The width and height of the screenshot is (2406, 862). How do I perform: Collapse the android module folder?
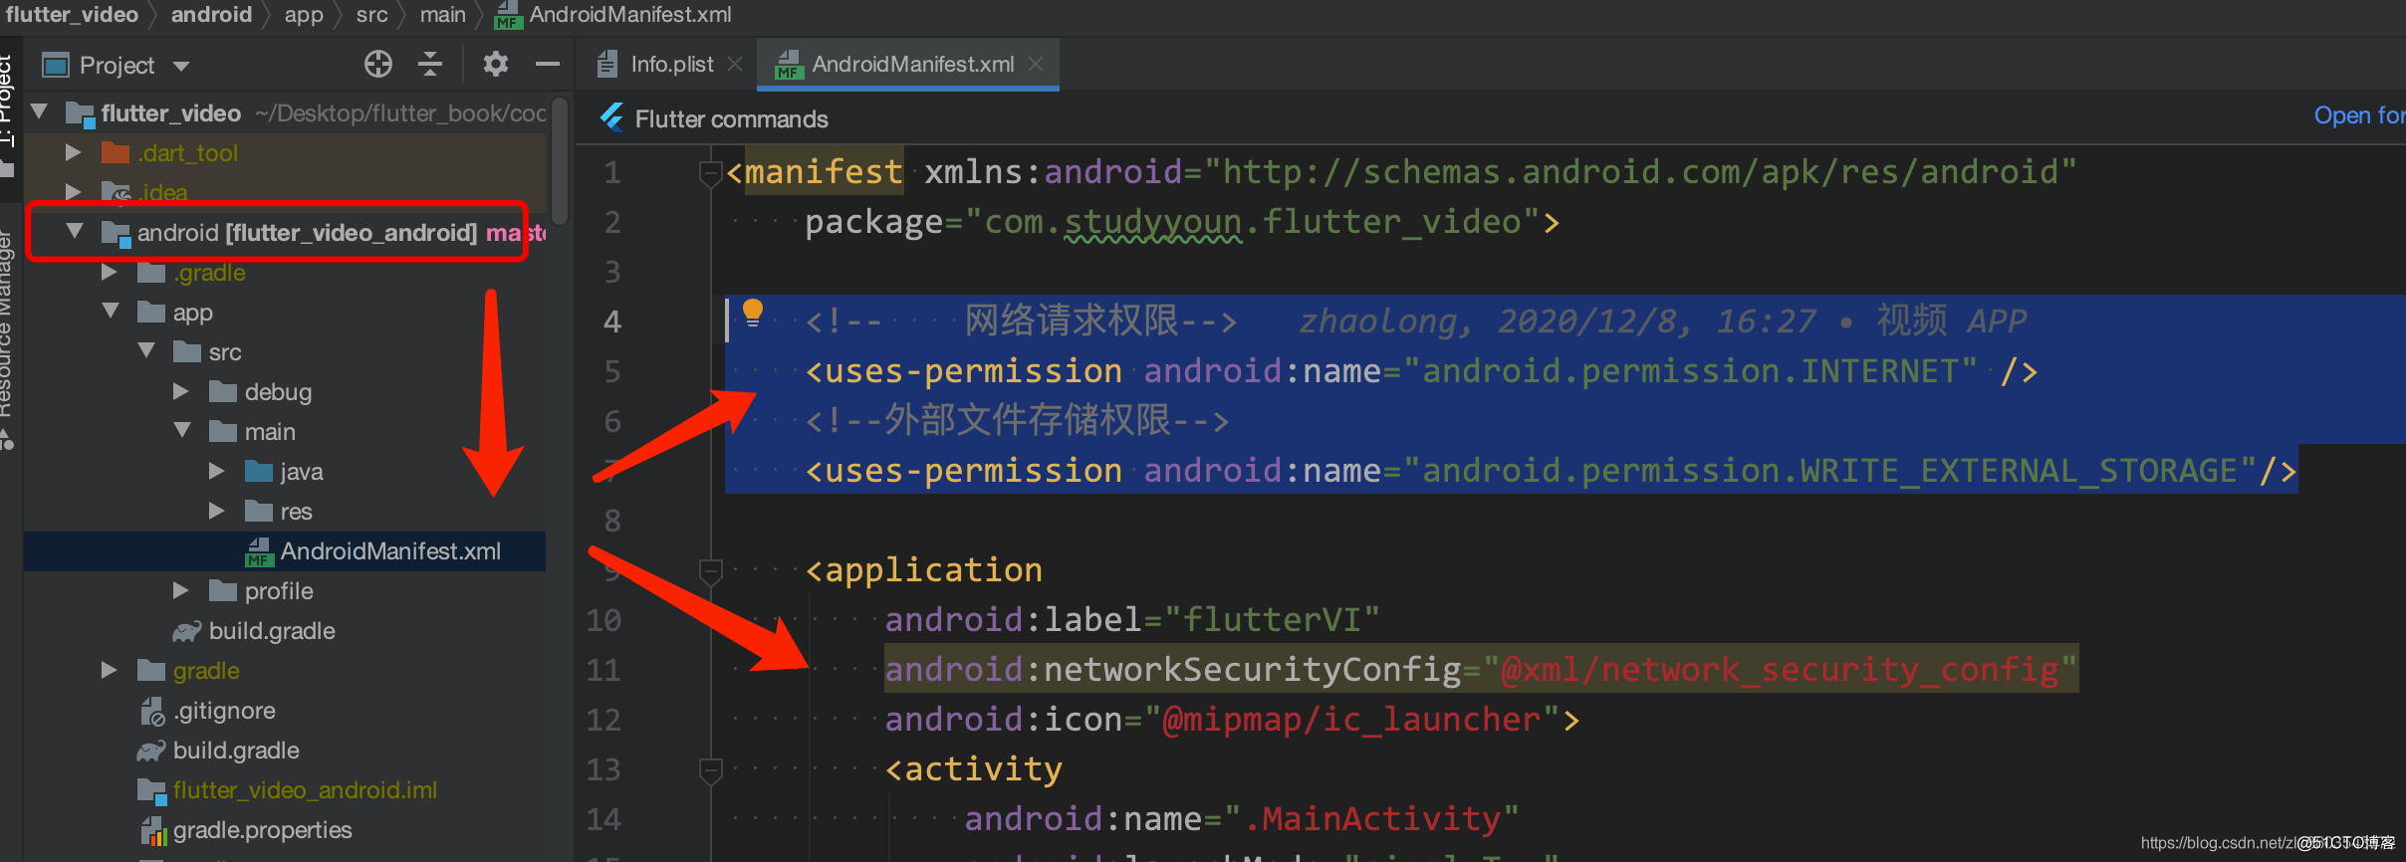coord(75,231)
